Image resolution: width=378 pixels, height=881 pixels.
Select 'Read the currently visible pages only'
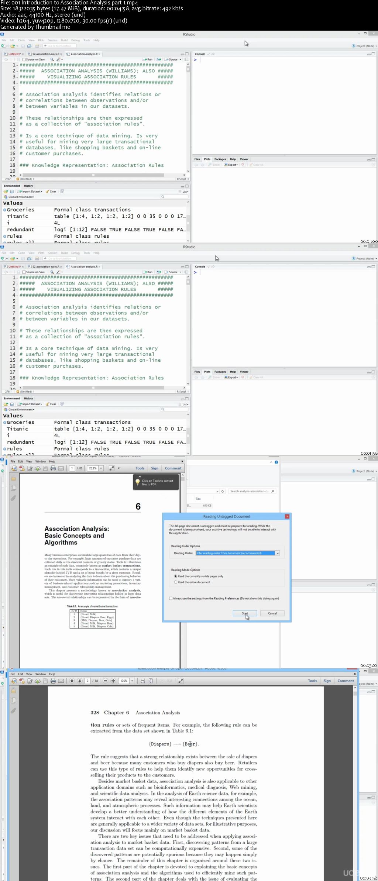point(176,576)
